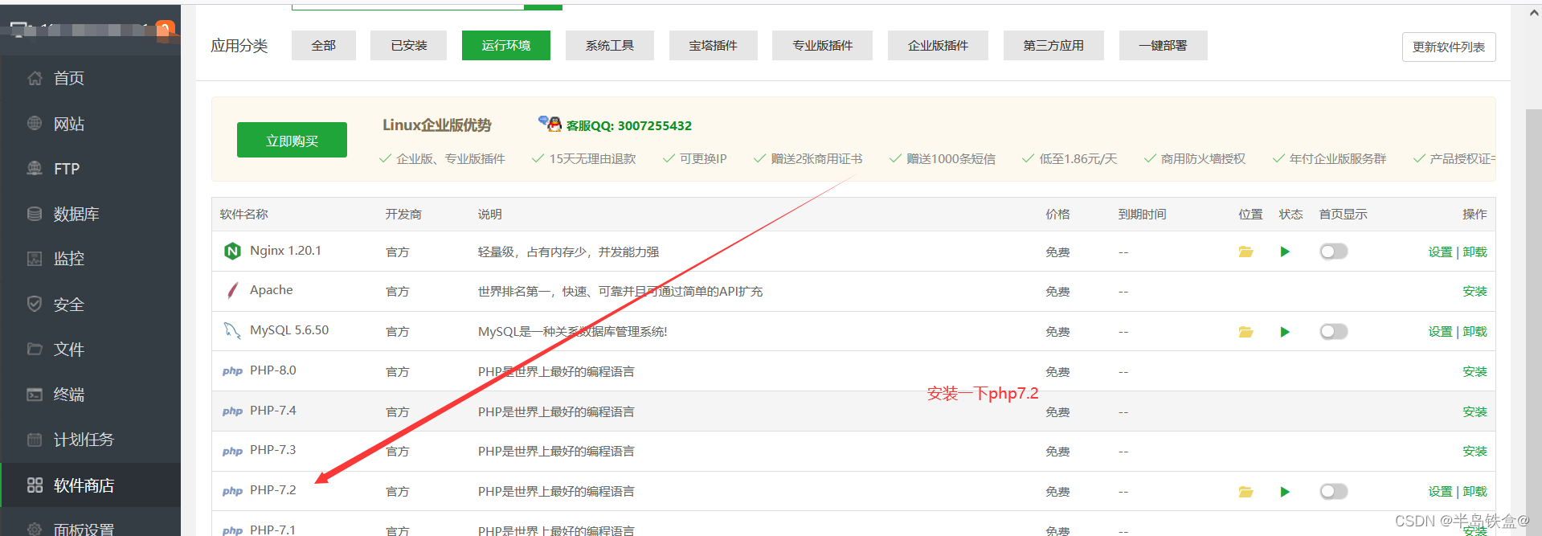
Task: Click the PHP-7.2 php icon
Action: 232,491
